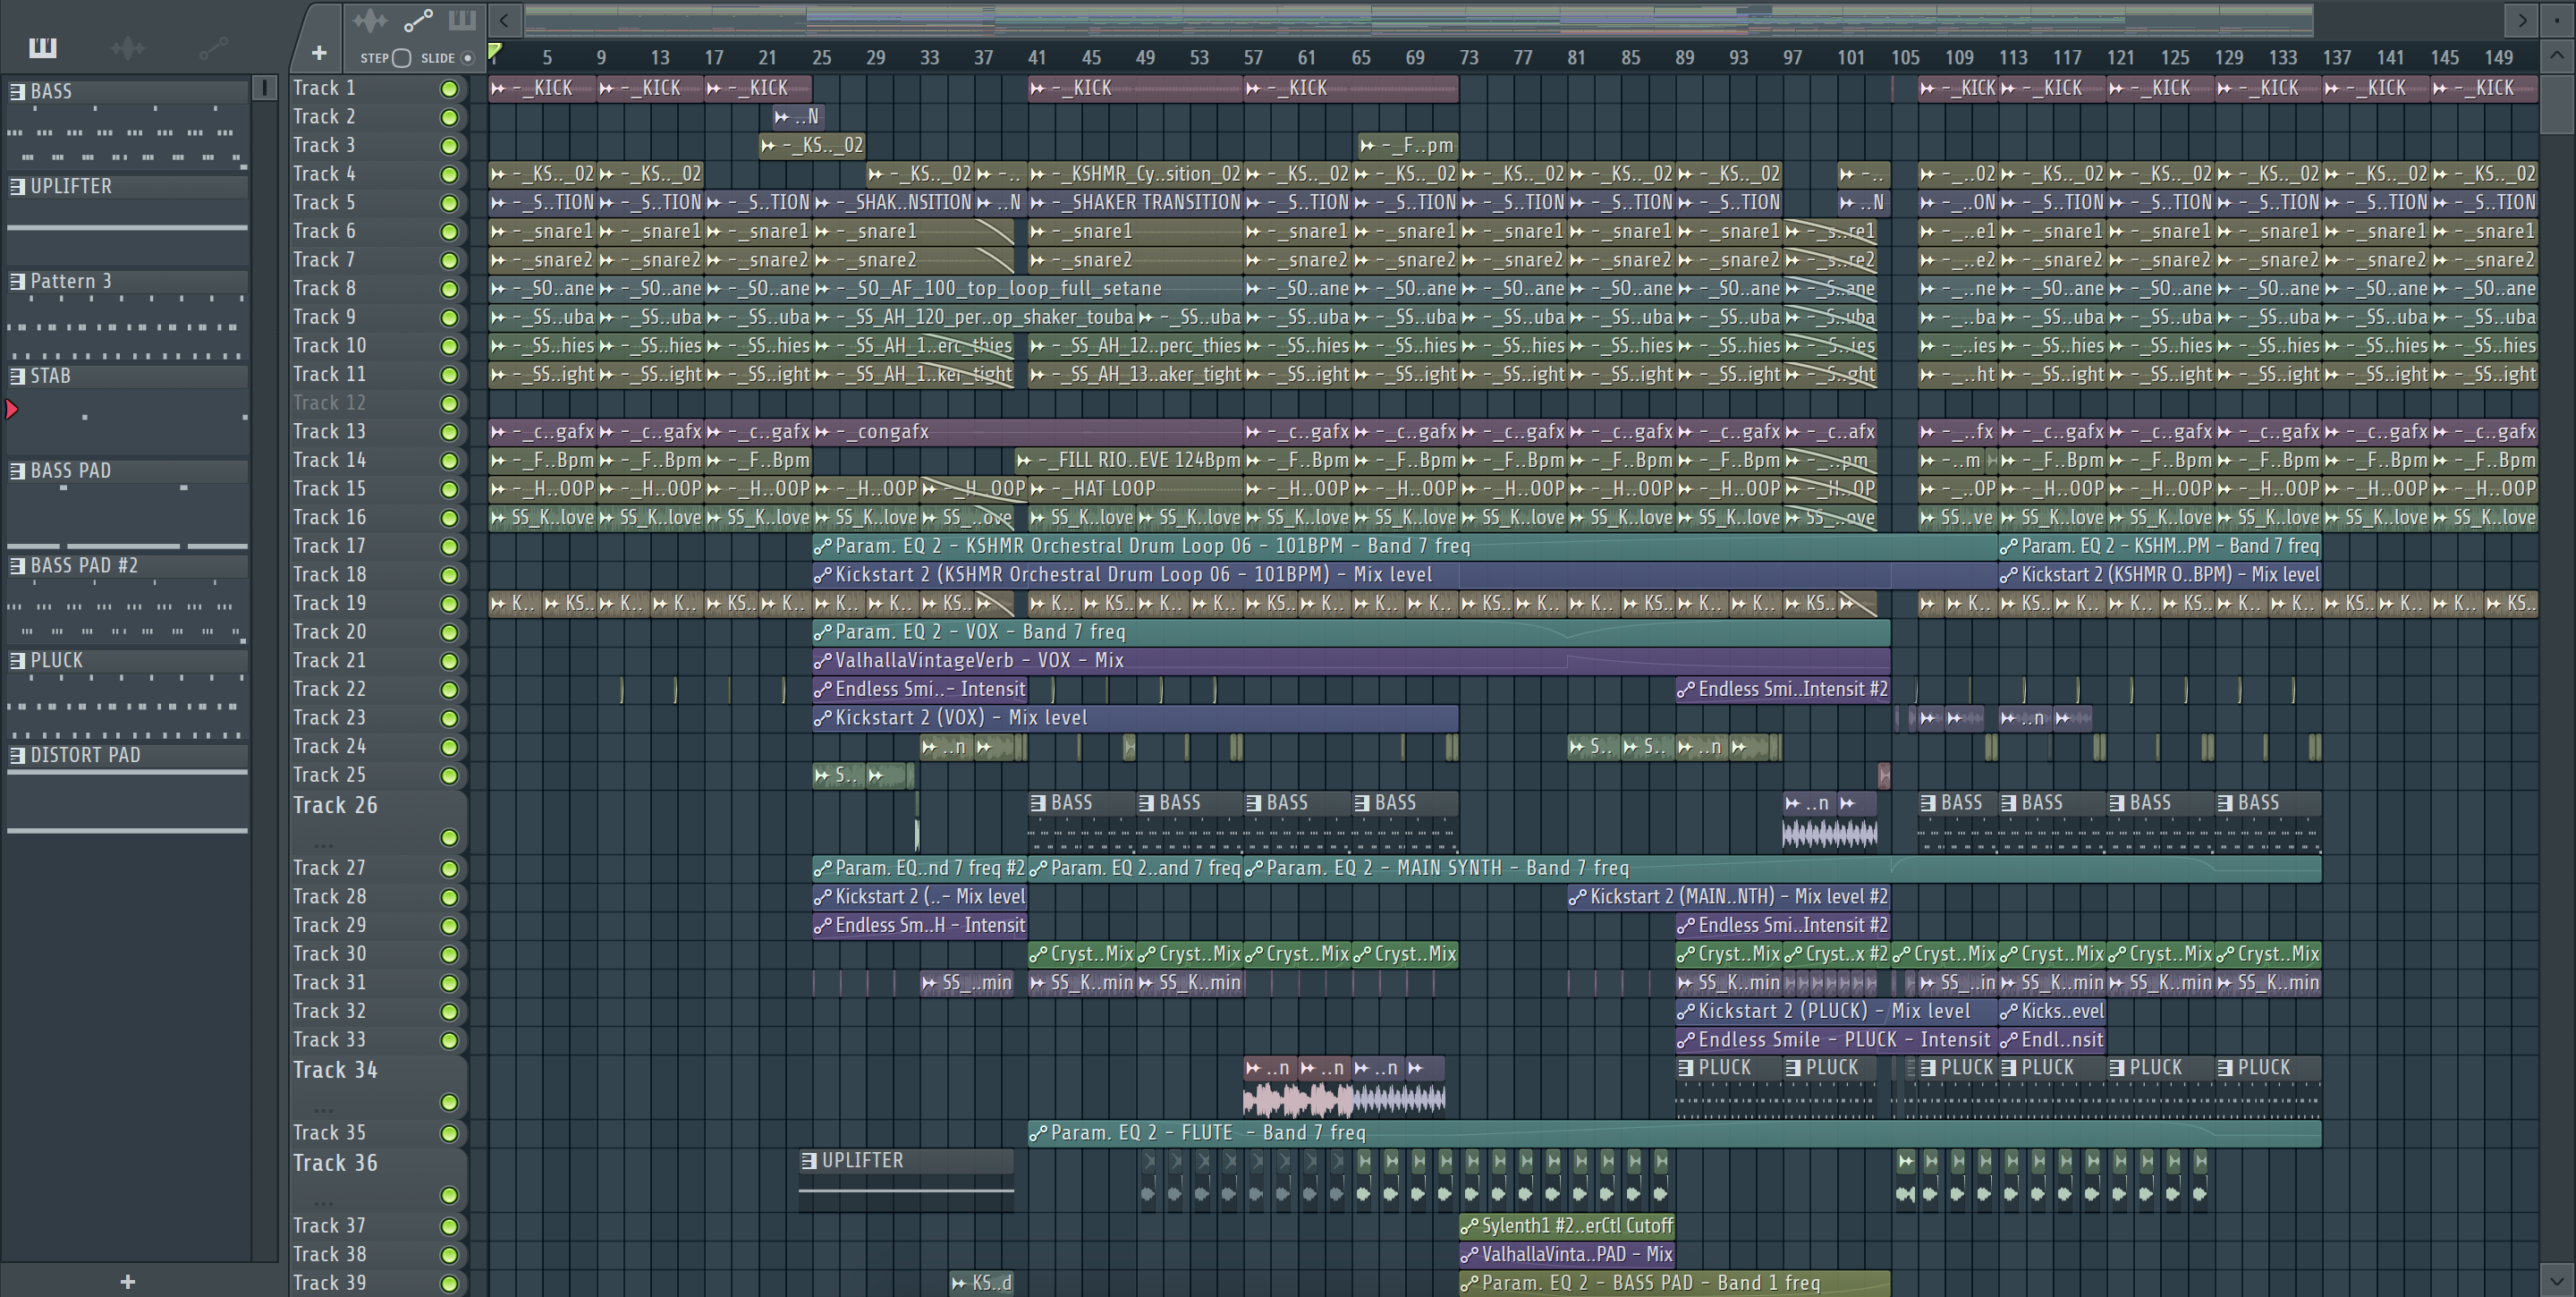This screenshot has height=1297, width=2576.
Task: Select _HAT LOOP clip on Track 15
Action: tap(1135, 489)
